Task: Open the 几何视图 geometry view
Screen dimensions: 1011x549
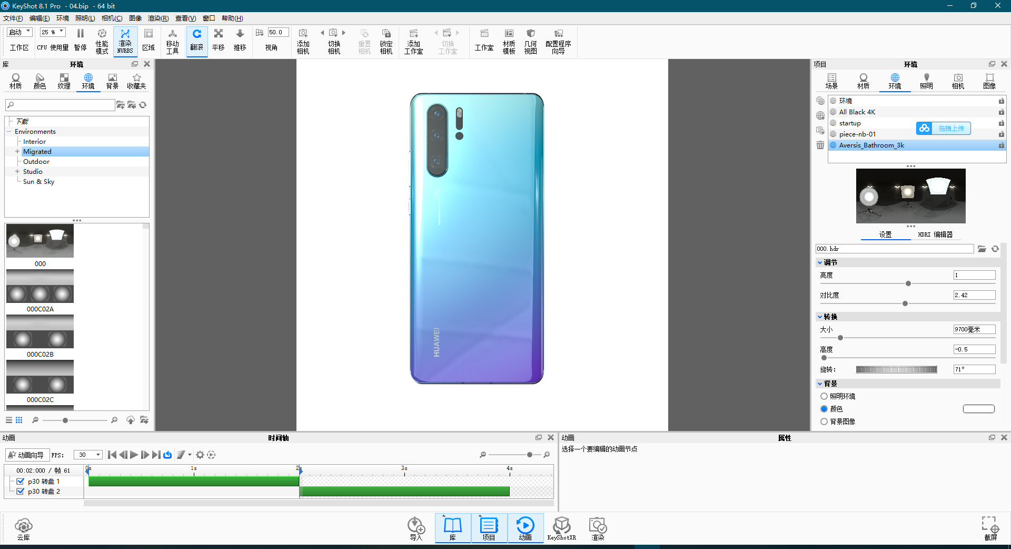Action: click(530, 41)
